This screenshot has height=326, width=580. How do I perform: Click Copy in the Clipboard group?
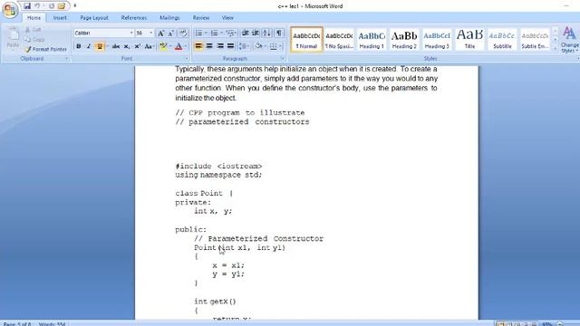pyautogui.click(x=34, y=39)
